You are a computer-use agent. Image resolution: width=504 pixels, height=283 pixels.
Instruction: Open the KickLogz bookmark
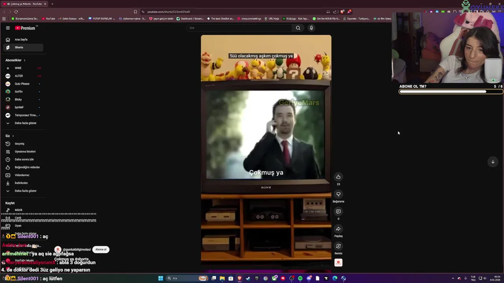pyautogui.click(x=296, y=18)
